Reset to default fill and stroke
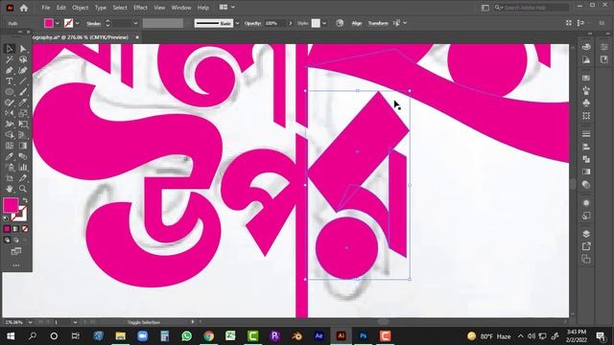Screen dimensions: 614x345 click(6, 218)
